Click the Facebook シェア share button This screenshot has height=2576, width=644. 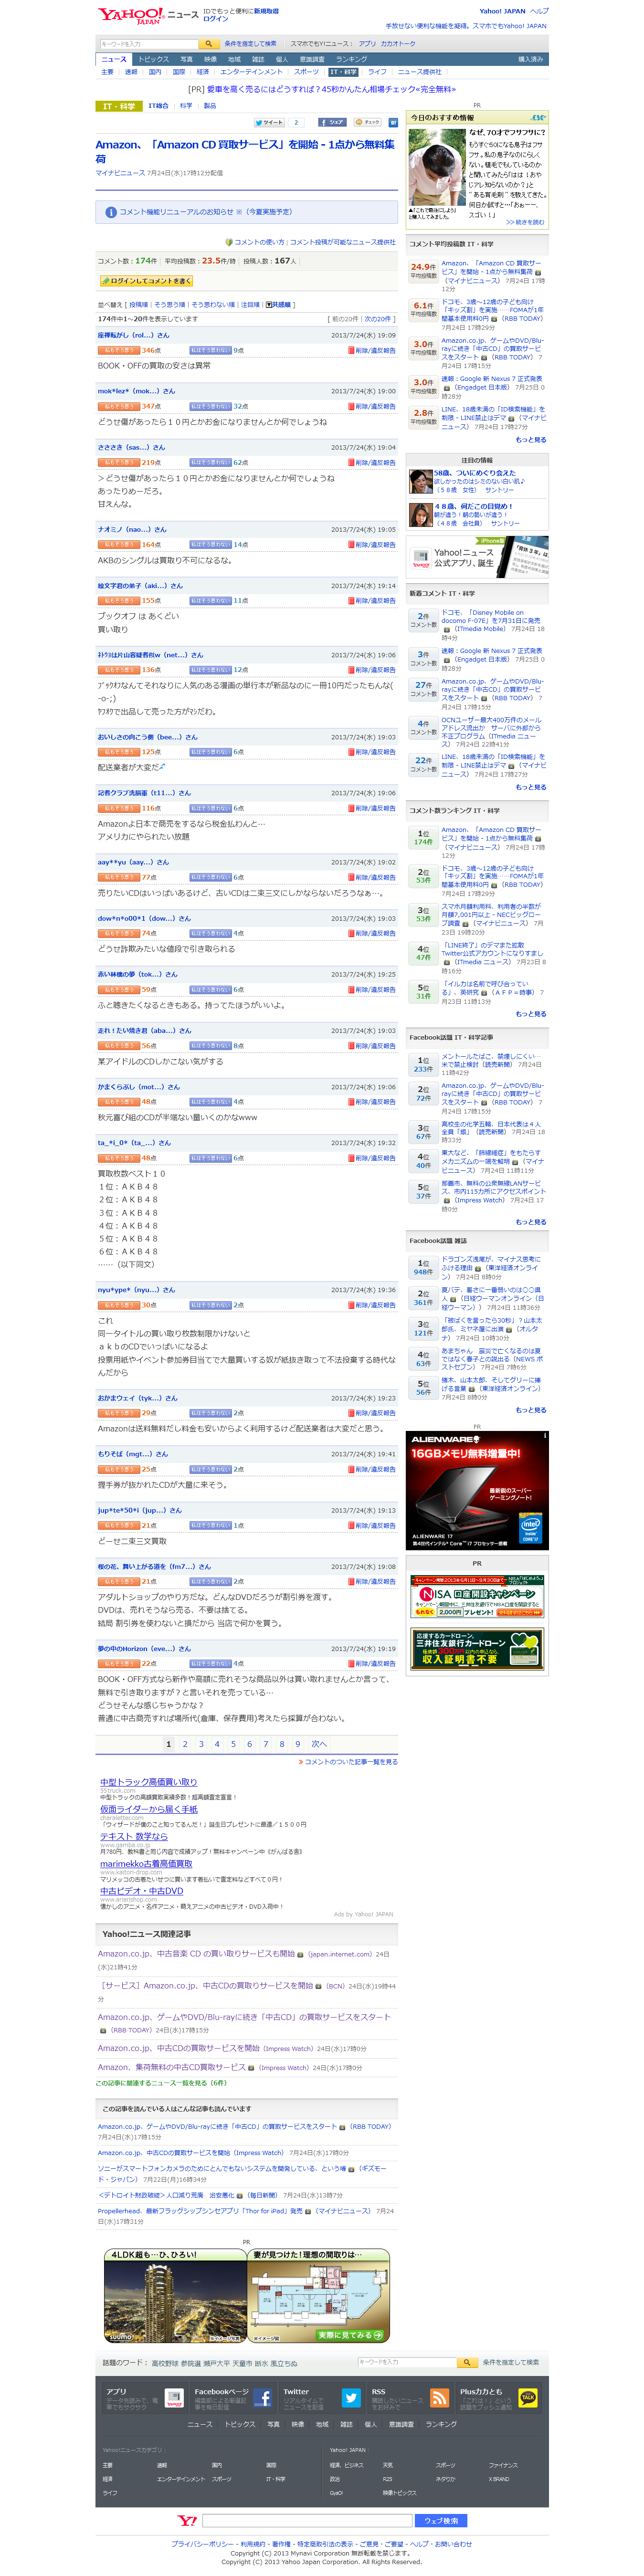tap(332, 122)
